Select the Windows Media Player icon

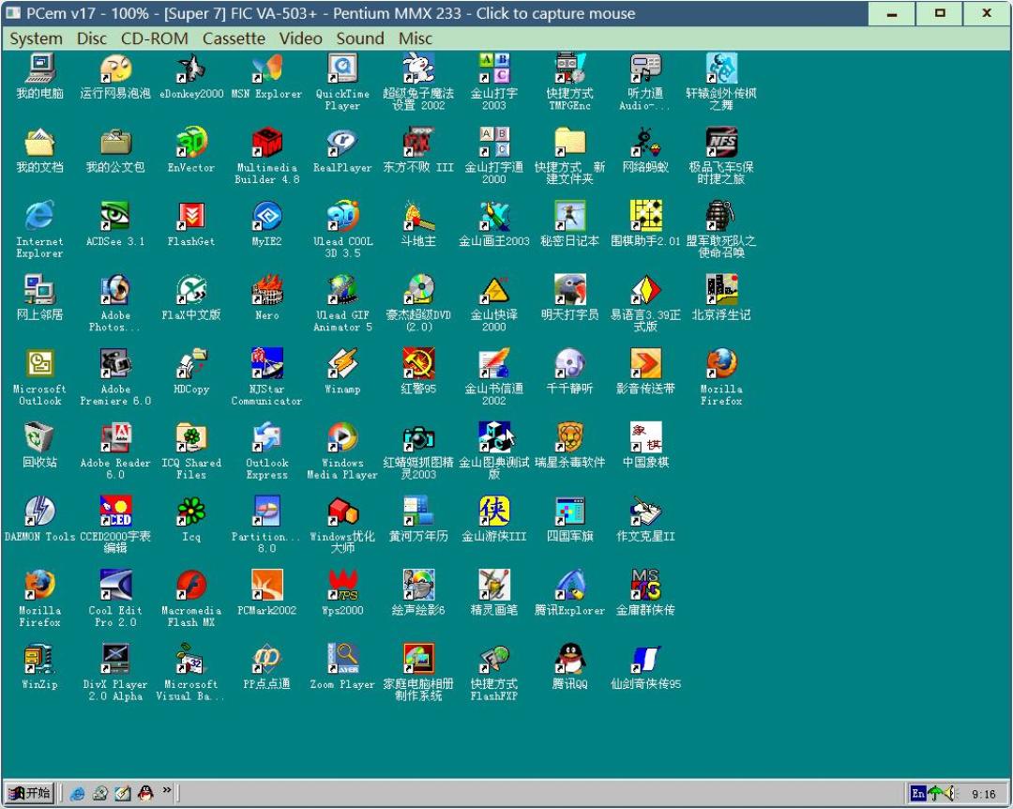coord(342,451)
